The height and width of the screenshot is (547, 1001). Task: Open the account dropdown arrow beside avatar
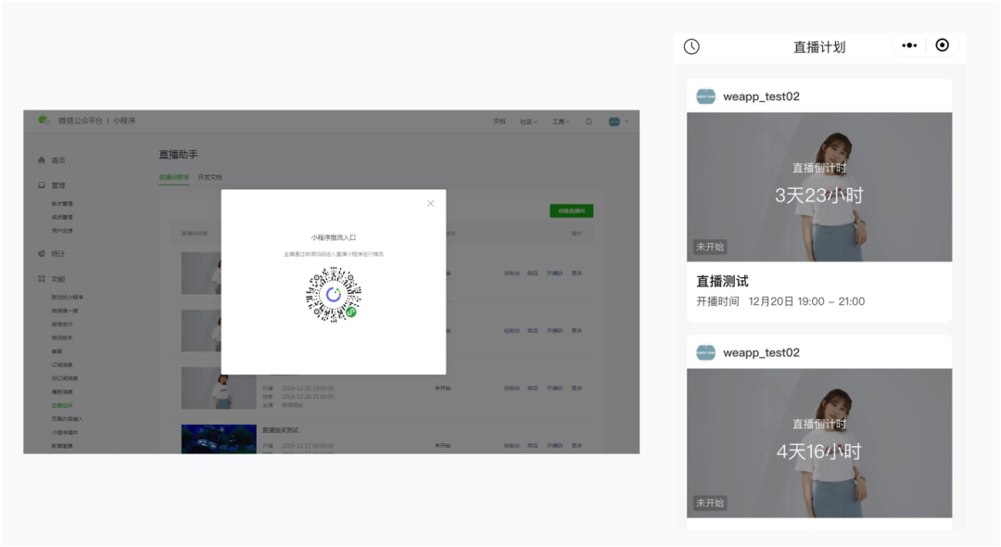(x=627, y=121)
